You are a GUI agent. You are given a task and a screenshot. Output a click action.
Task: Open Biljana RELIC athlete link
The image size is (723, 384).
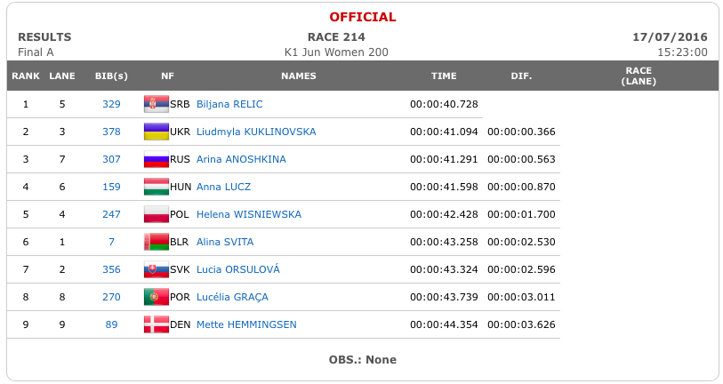point(229,104)
